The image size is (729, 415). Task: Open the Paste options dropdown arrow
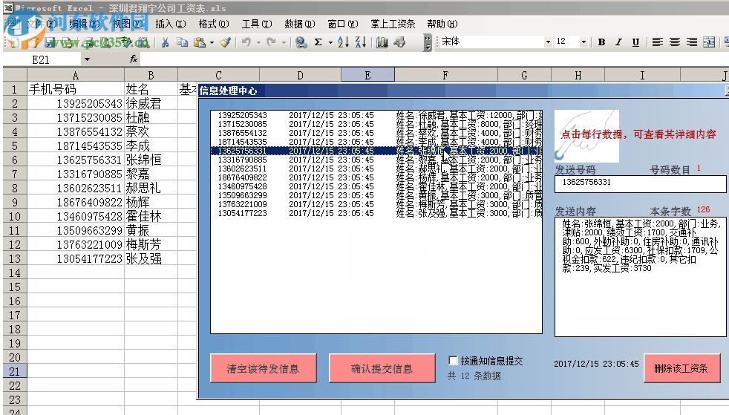(212, 42)
